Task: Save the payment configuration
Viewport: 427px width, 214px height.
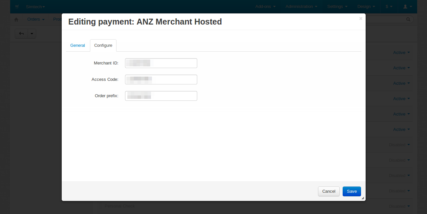Action: pos(352,191)
